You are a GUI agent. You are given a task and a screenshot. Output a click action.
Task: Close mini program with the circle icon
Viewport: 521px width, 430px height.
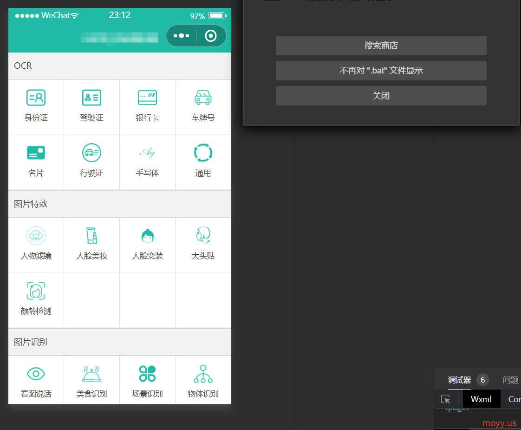[211, 36]
